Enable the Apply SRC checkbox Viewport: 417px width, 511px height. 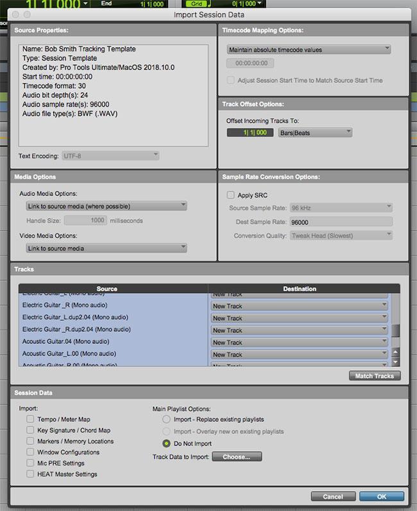coord(231,195)
